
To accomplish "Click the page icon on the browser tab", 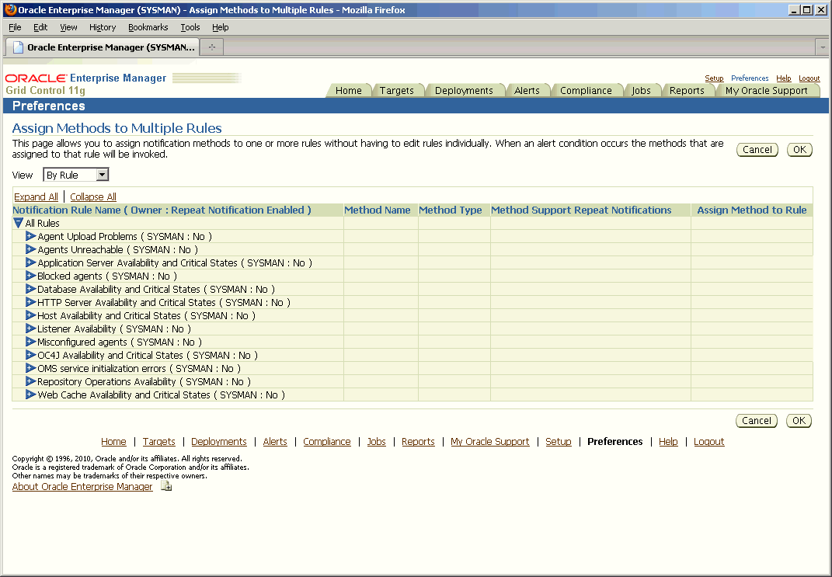I will pyautogui.click(x=18, y=47).
